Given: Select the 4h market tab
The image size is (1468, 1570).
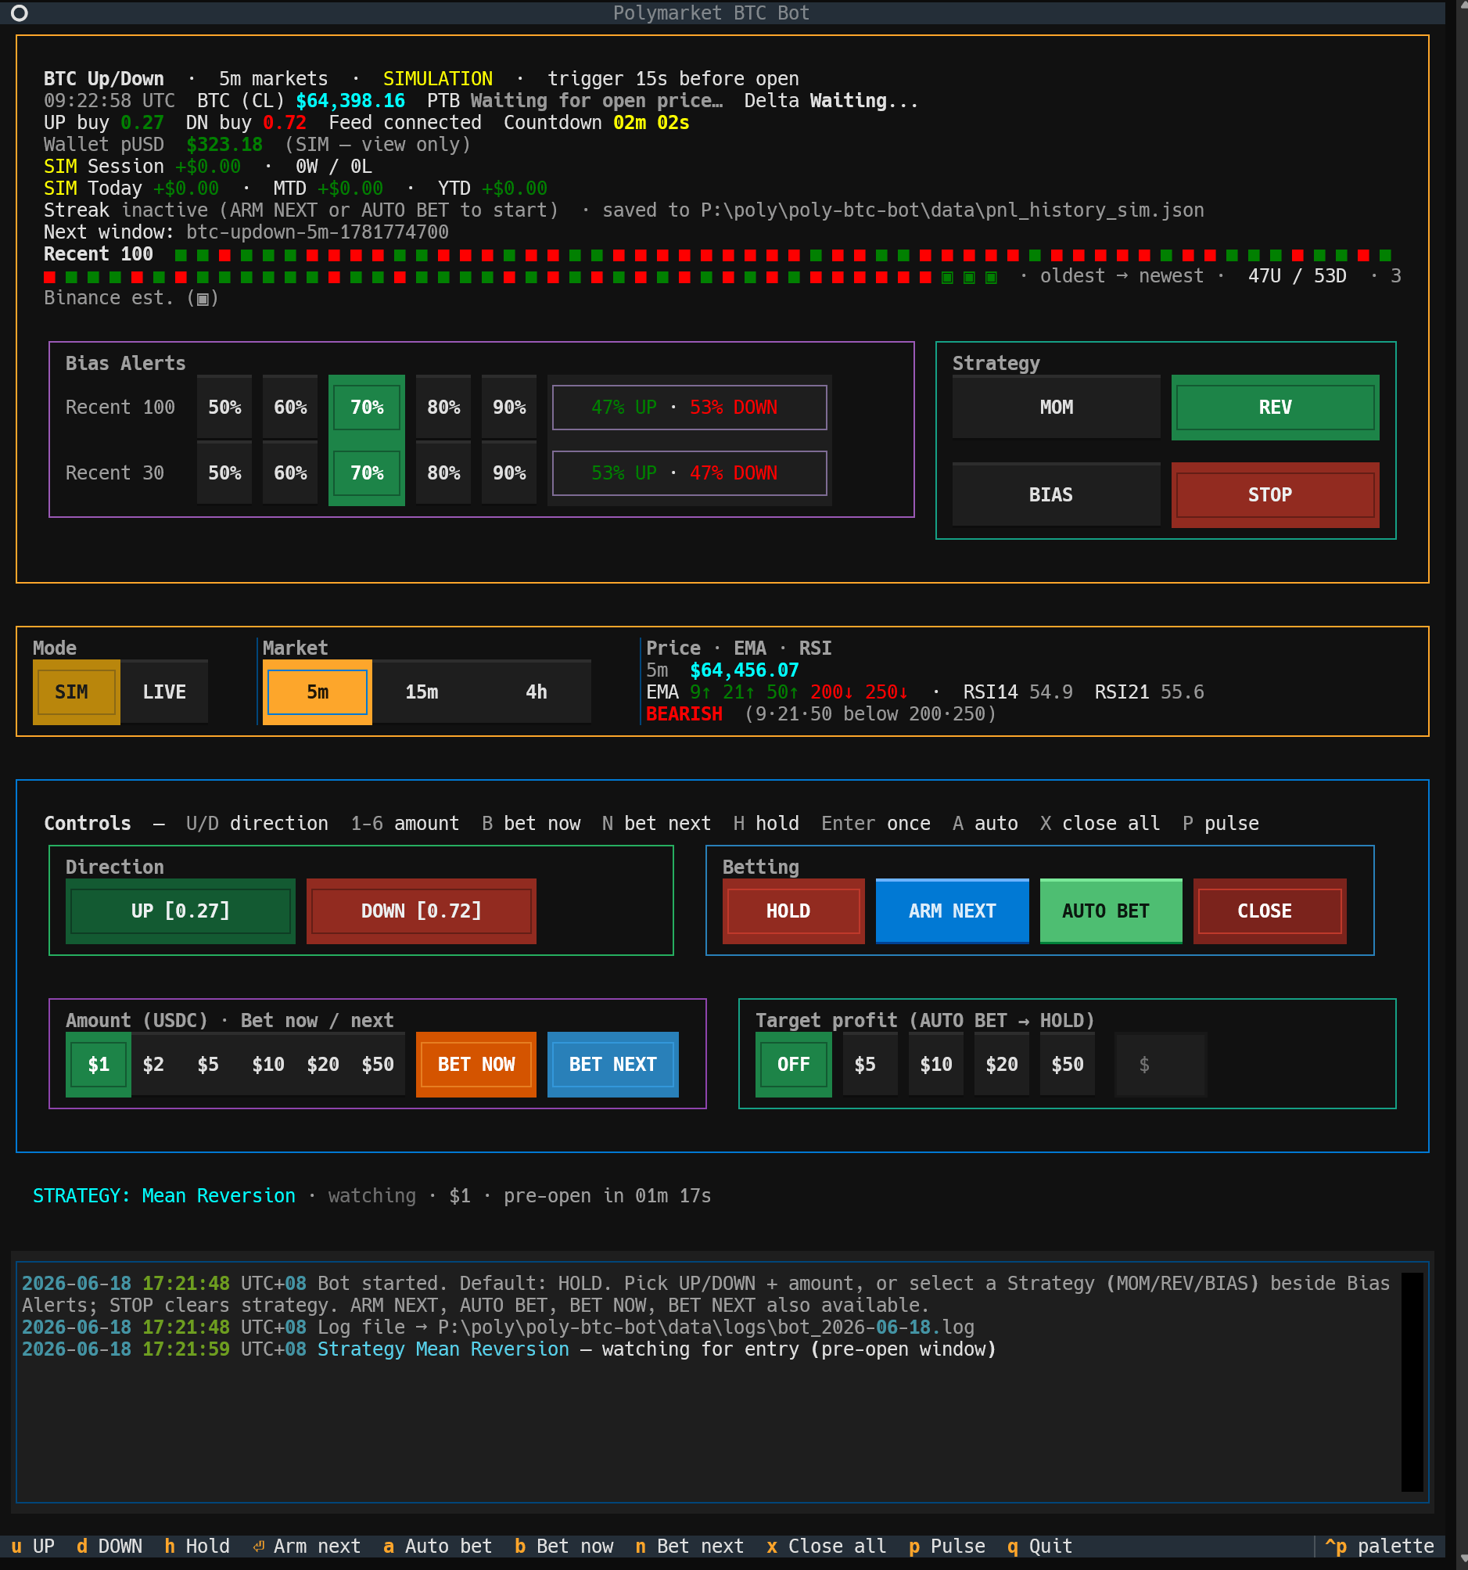Looking at the screenshot, I should [537, 692].
